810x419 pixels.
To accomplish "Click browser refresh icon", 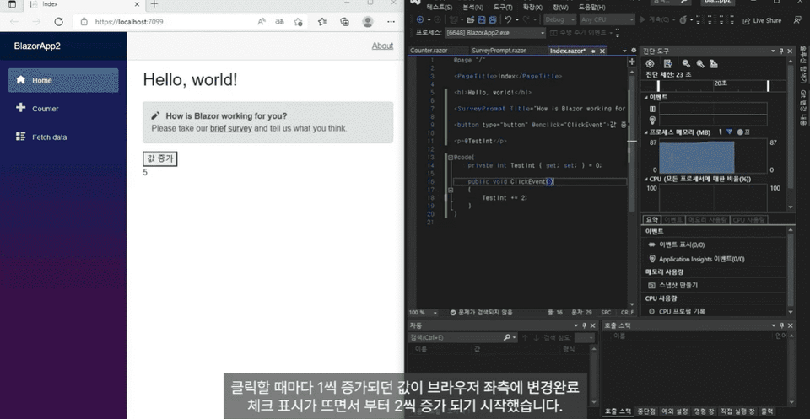I will (58, 22).
